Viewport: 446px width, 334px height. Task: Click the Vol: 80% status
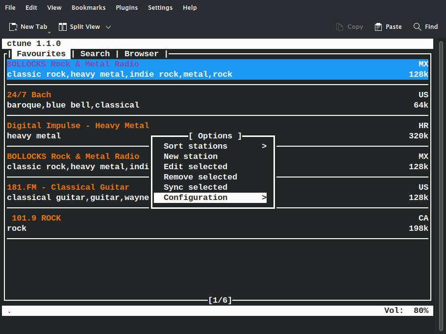(x=406, y=311)
